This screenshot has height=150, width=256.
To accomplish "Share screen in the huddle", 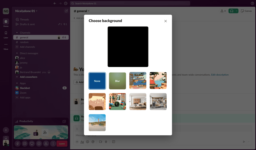I will tap(32, 144).
